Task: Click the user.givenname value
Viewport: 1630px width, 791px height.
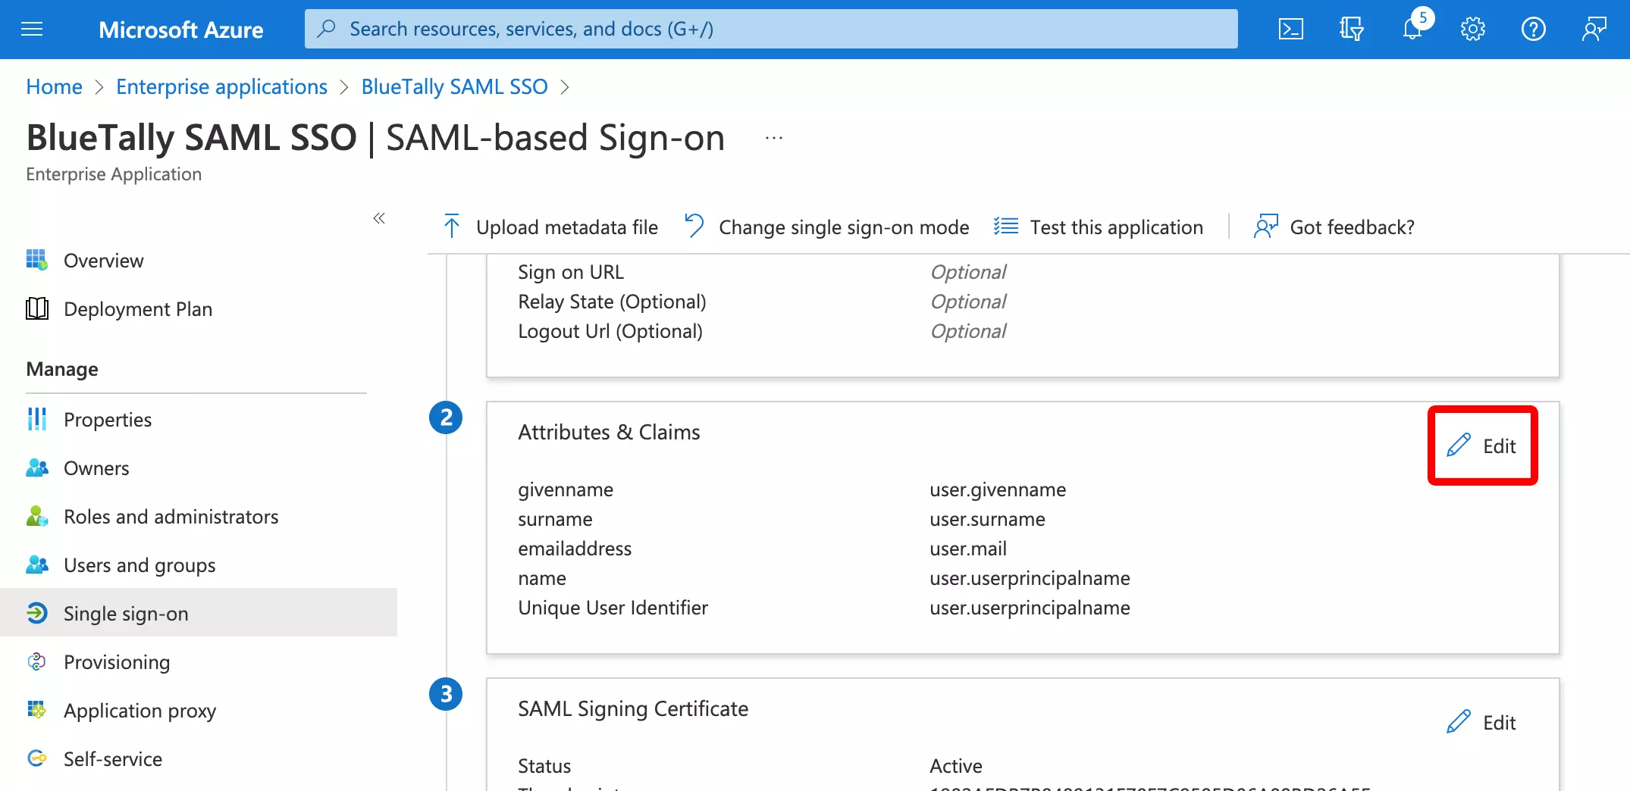Action: [998, 489]
